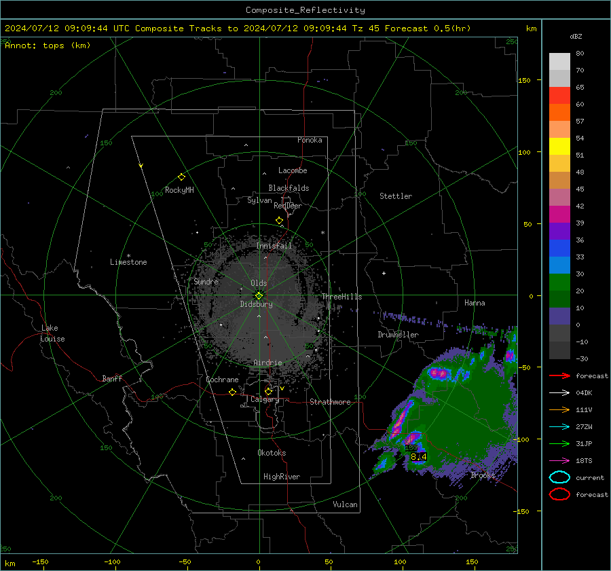Click the red forecast ellipse legend icon

point(559,494)
